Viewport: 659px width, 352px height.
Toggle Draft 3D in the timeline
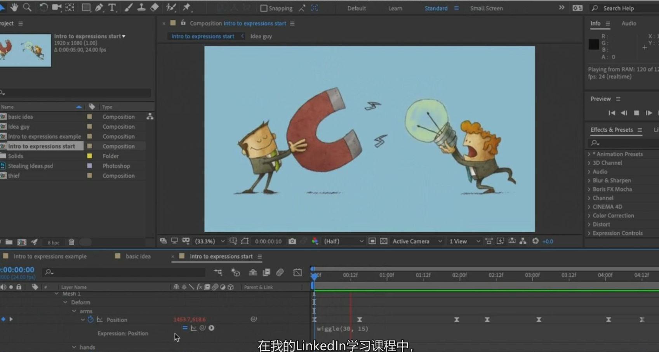[x=235, y=272]
